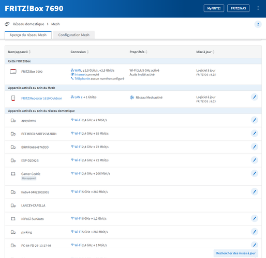Image resolution: width=266 pixels, height=258 pixels.
Task: Click the Mesh breadcrumb text
Action: [55, 24]
